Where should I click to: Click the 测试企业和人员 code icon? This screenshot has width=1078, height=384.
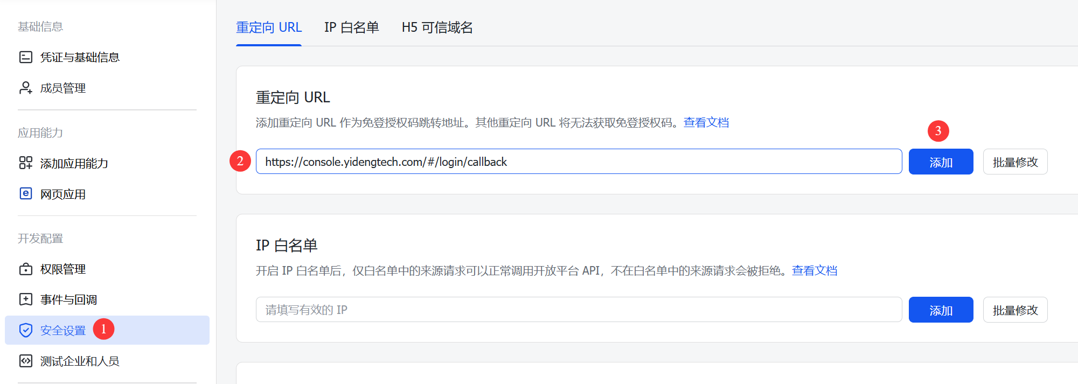point(25,361)
